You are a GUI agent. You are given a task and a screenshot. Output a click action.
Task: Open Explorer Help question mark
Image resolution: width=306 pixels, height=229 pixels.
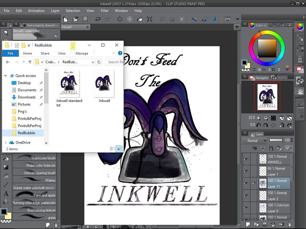tap(120, 53)
